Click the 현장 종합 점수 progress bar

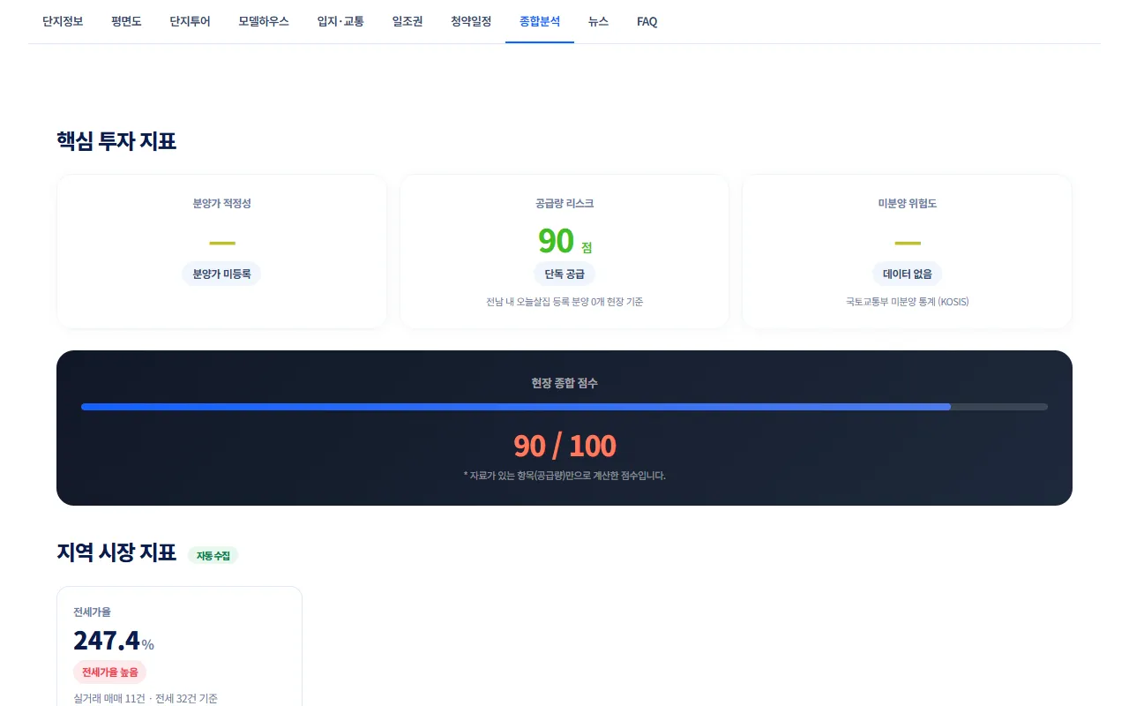click(564, 407)
